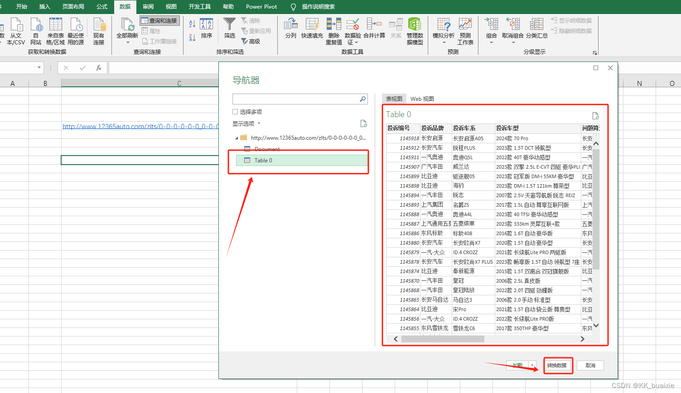The width and height of the screenshot is (681, 393).
Task: Click Consolidate (合并计算) icon
Action: tap(374, 24)
